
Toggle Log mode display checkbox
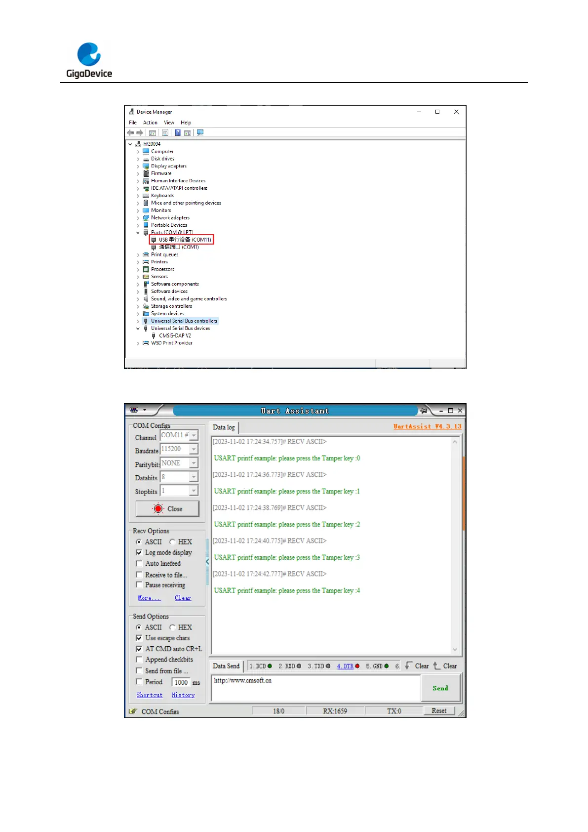[139, 553]
